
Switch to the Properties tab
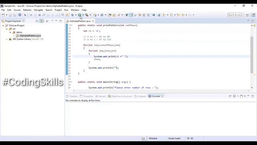(87, 96)
